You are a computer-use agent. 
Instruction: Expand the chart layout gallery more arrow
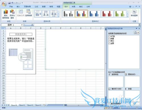point(59,16)
